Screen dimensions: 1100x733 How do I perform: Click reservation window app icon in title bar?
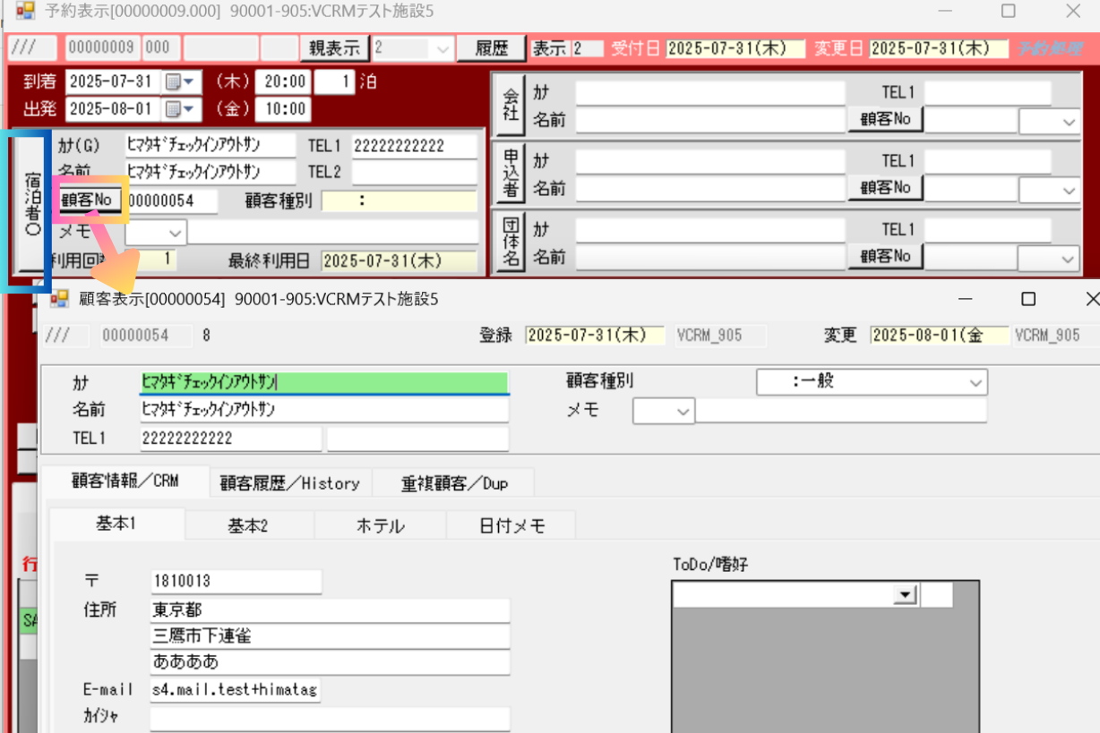pos(24,12)
